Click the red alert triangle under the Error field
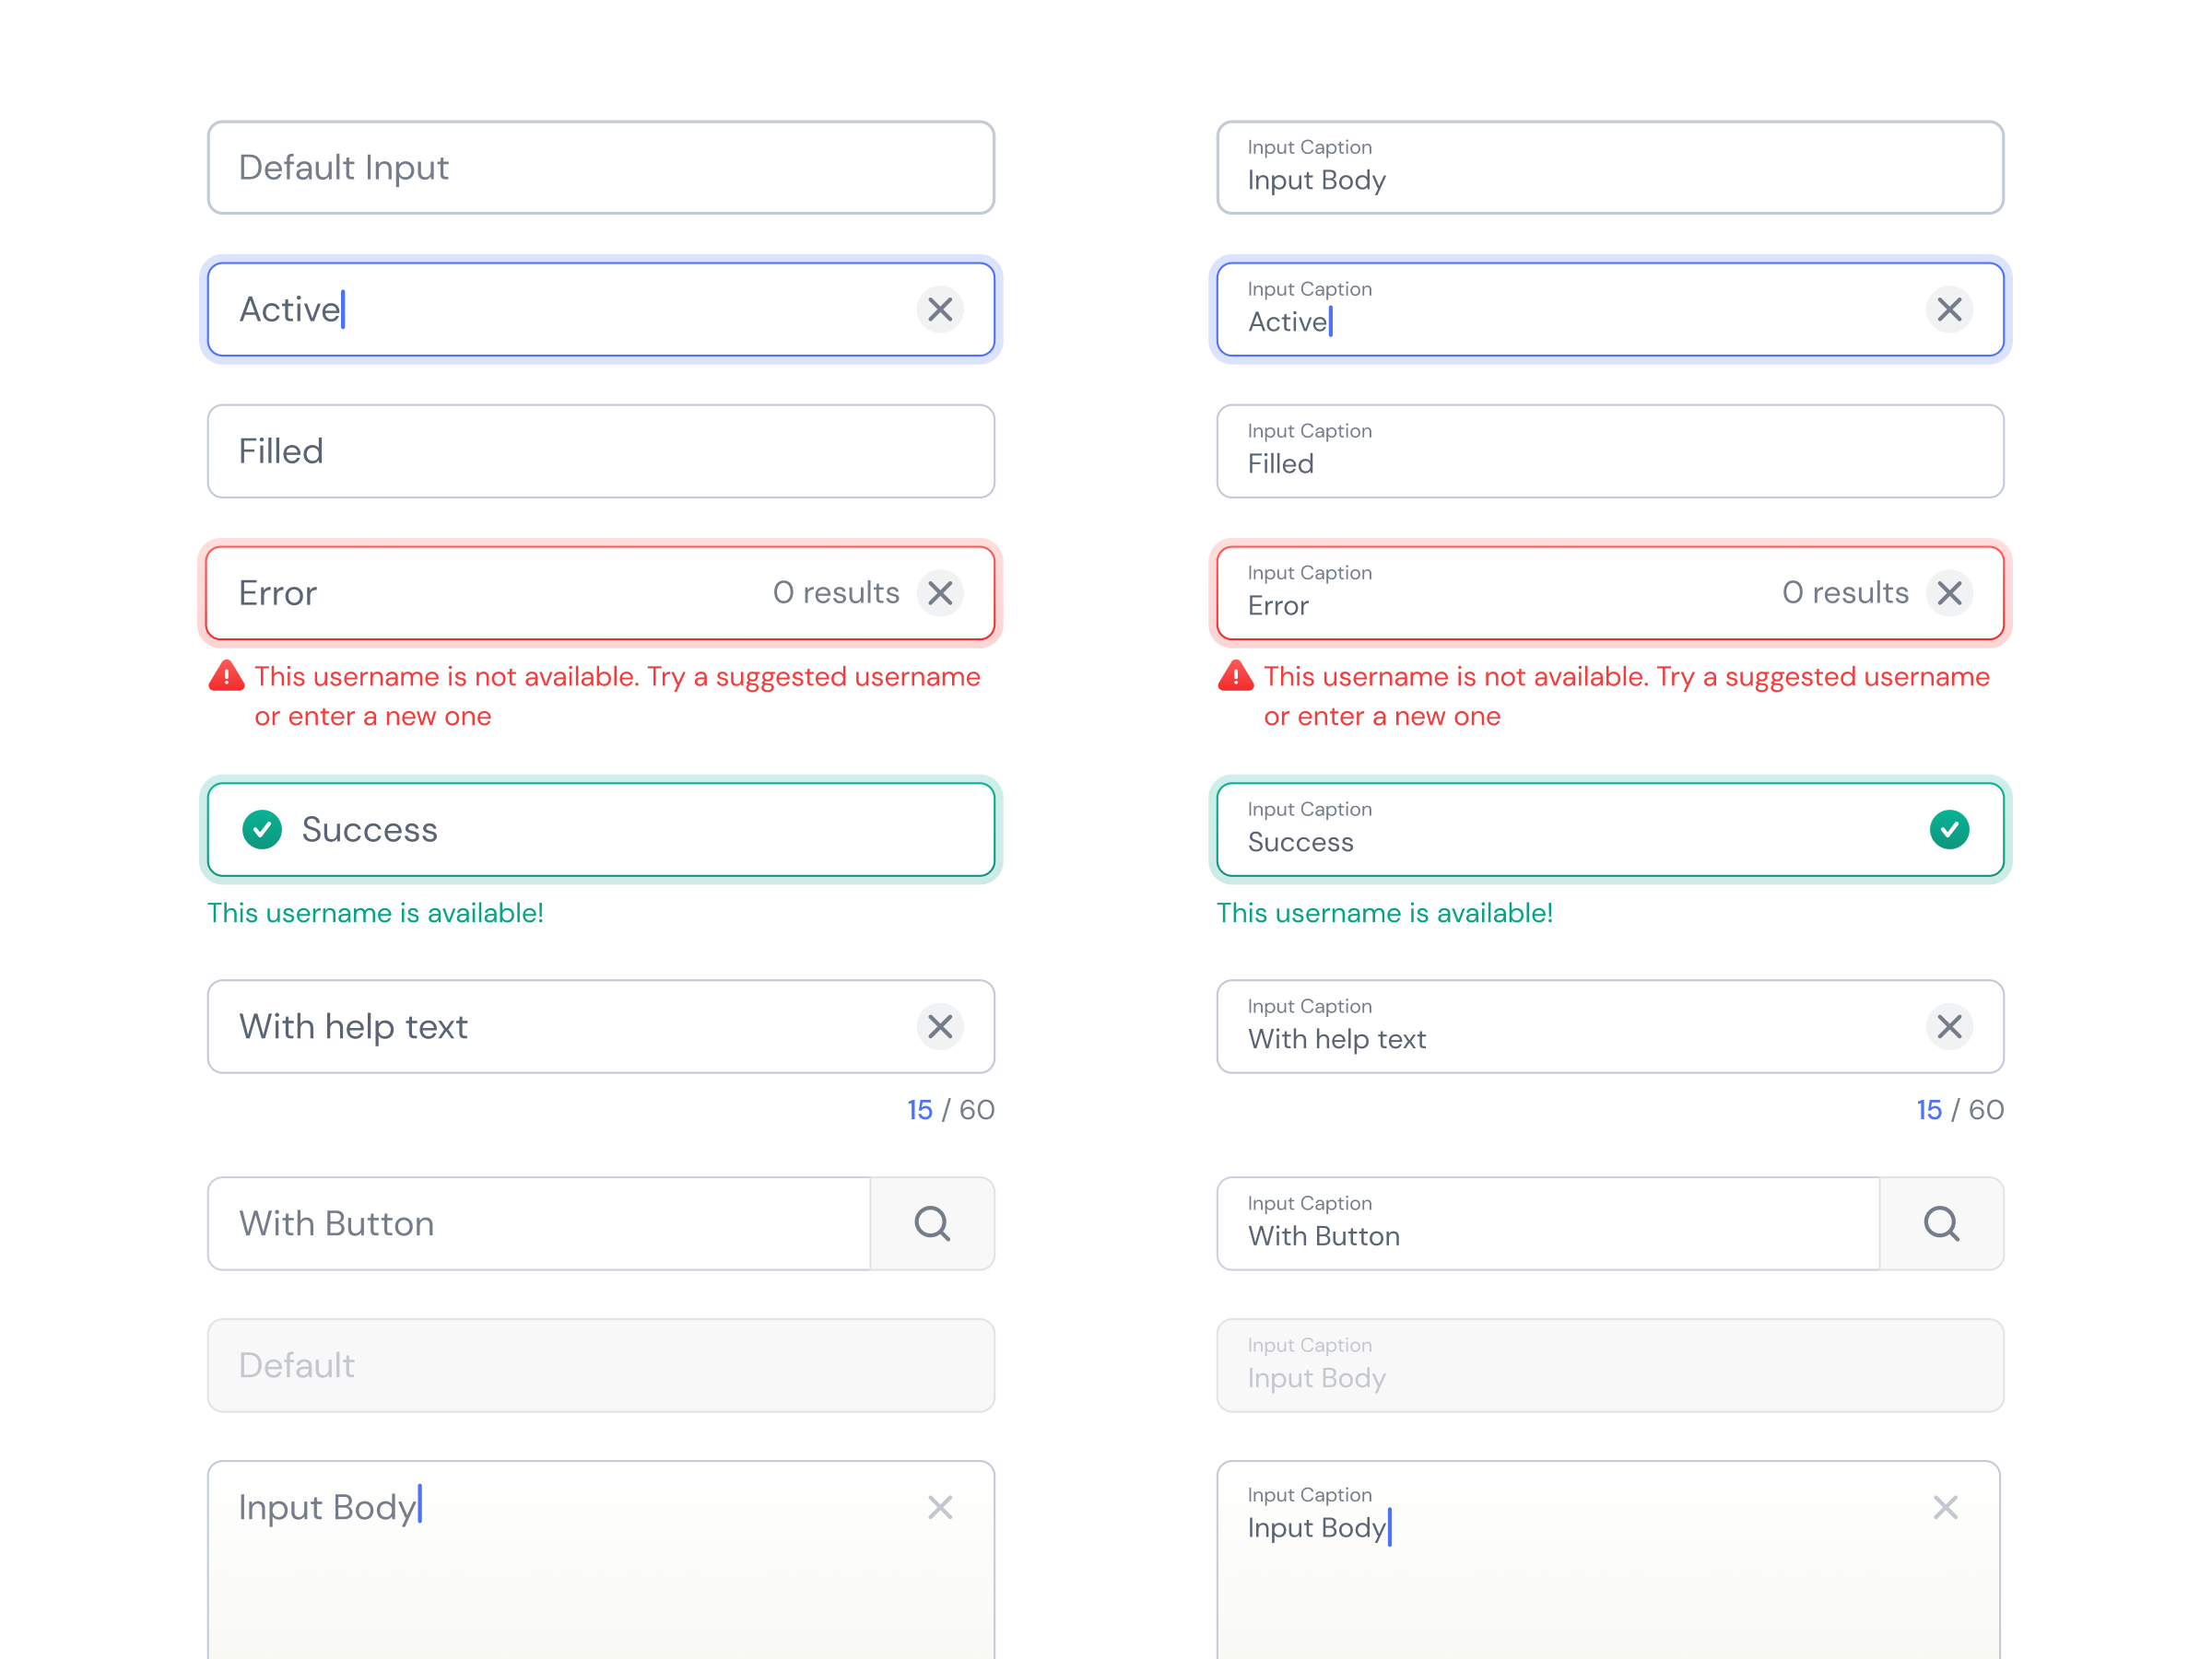Screen dimensions: 2212x1659 click(x=226, y=678)
